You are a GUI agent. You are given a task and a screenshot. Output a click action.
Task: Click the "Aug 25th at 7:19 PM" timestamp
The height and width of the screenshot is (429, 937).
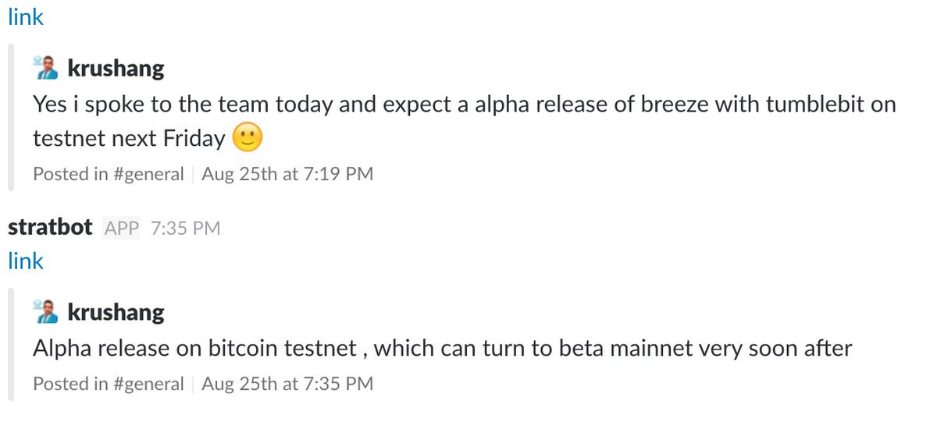click(x=287, y=174)
